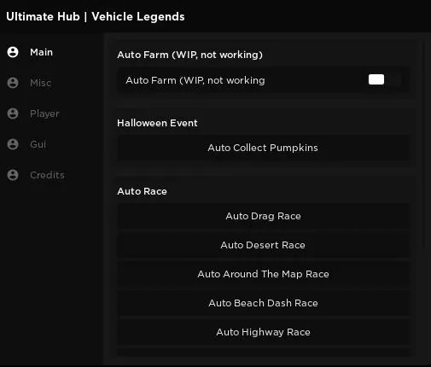Click the Auto Farm row label
431x367 pixels.
195,80
